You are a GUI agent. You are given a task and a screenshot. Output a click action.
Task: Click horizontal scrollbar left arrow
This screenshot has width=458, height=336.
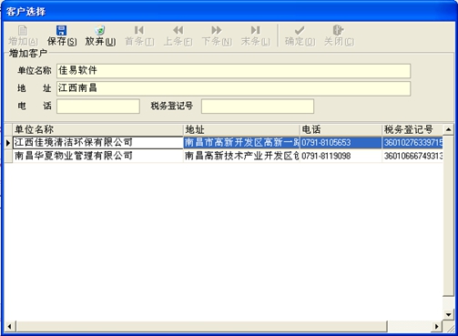(x=10, y=326)
